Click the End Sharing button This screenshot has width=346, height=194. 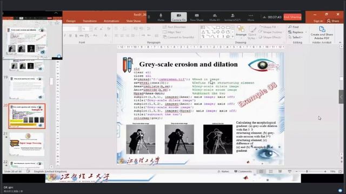292,17
